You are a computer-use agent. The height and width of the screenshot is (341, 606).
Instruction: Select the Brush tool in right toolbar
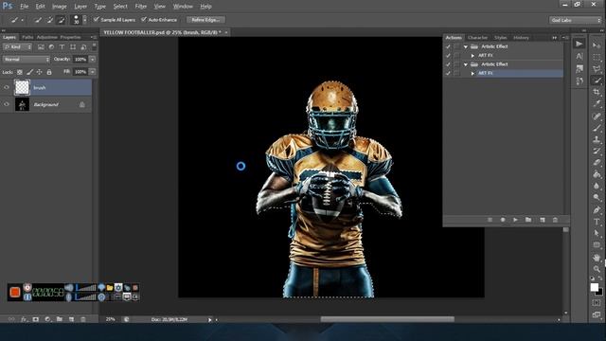click(x=597, y=128)
